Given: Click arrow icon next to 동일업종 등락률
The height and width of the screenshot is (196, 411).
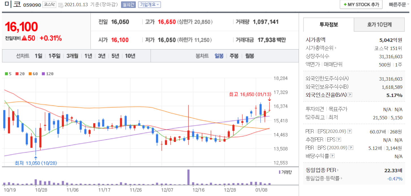Looking at the screenshot, I should 341,178.
